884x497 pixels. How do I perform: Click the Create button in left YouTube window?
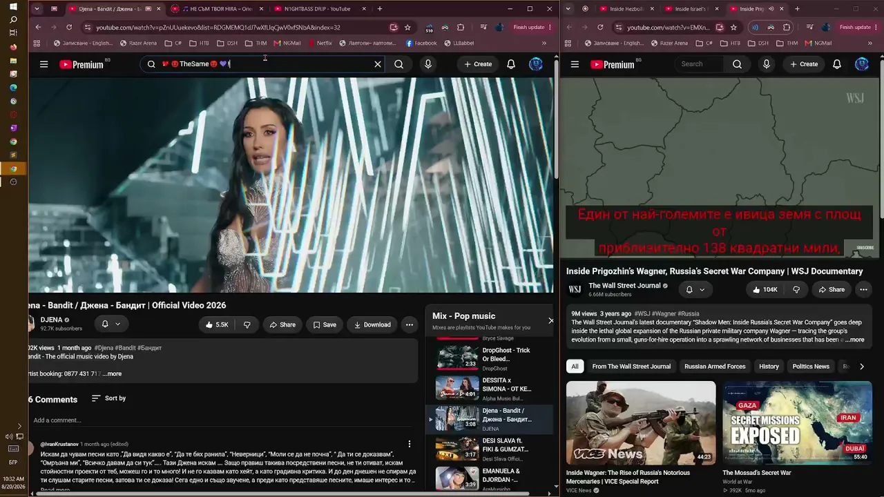(x=478, y=64)
